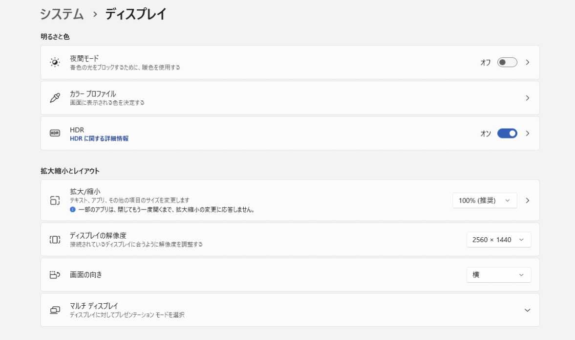The width and height of the screenshot is (575, 340).
Task: Click the breadcrumb separator chevron after システム
Action: click(x=95, y=14)
